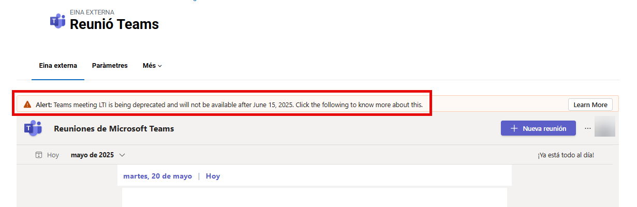Click the ¡Ya está todo al día! status text
637x207 pixels.
(x=566, y=155)
